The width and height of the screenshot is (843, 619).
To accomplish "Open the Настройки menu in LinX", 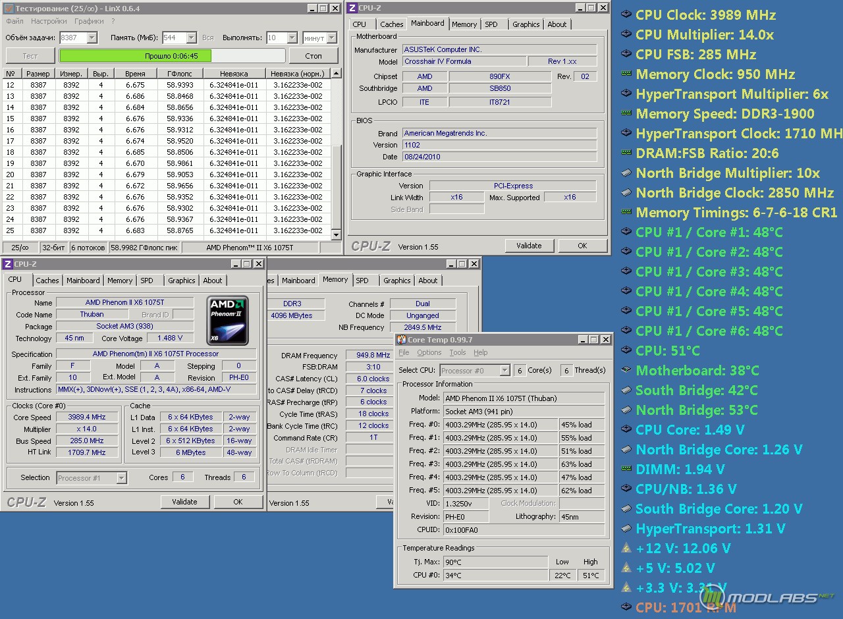I will click(x=49, y=22).
